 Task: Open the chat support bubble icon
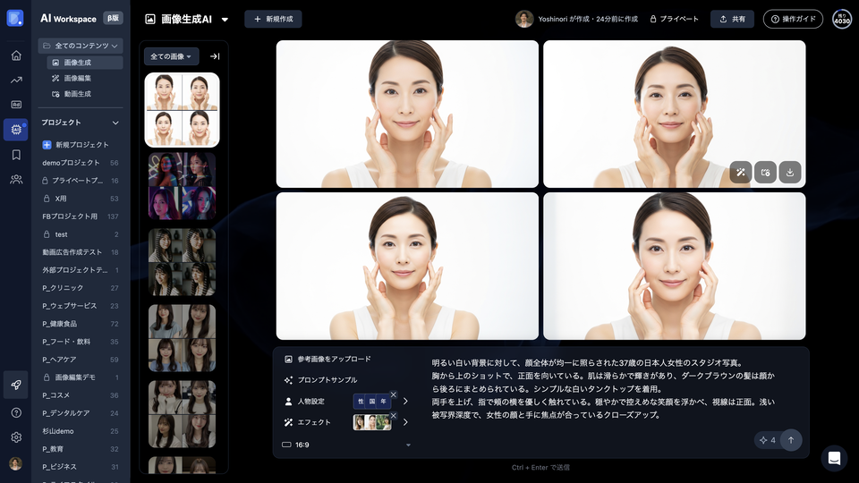[x=834, y=458]
